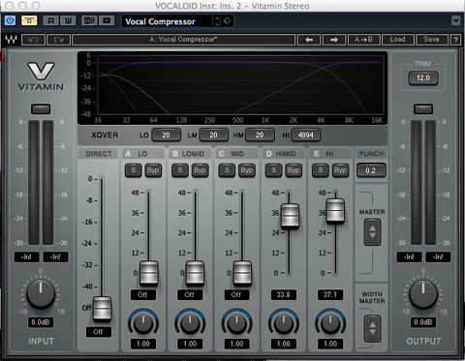Bypass the C MID band

246,170
